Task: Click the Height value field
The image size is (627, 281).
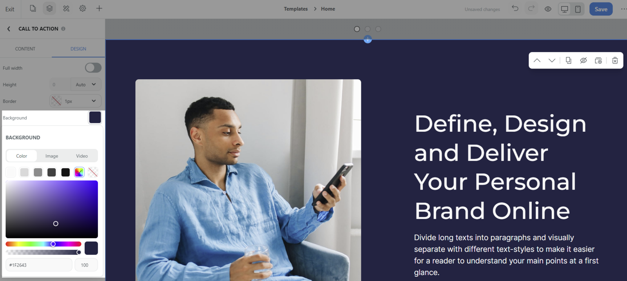Action: 60,84
